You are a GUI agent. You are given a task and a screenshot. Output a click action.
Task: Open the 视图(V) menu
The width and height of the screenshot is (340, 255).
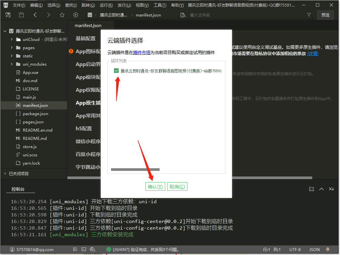142,5
